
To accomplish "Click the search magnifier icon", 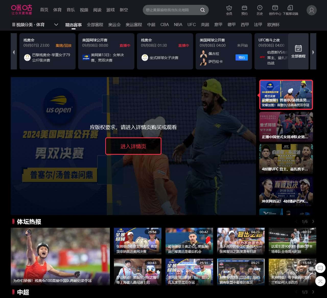I will pos(203,10).
